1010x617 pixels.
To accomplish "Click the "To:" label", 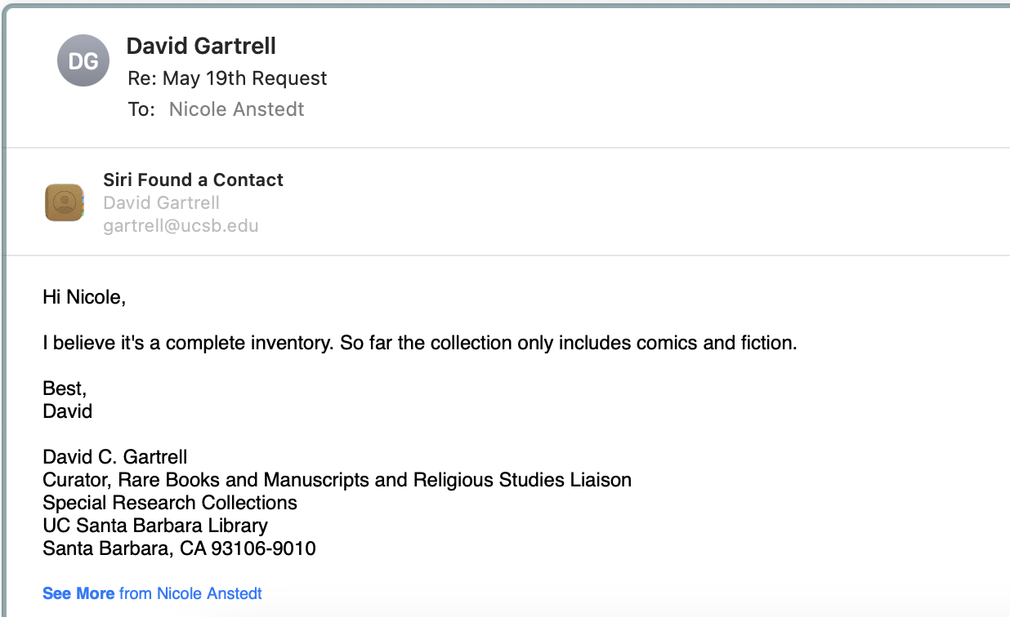I will tap(141, 109).
